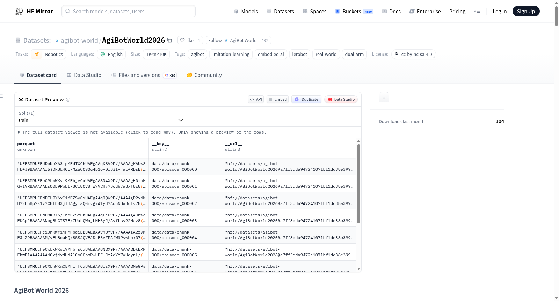
Task: Go to Datasets in top navigation
Action: 280,12
